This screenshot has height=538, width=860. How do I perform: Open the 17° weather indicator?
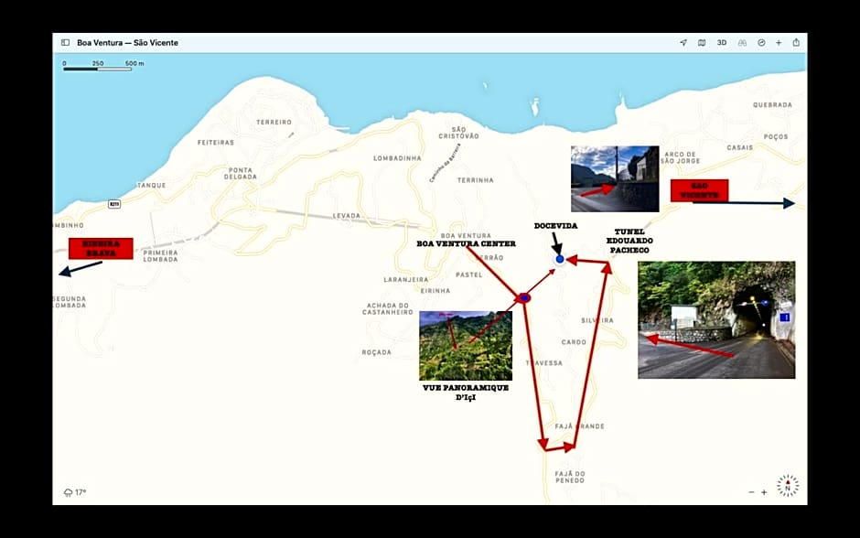[x=75, y=492]
